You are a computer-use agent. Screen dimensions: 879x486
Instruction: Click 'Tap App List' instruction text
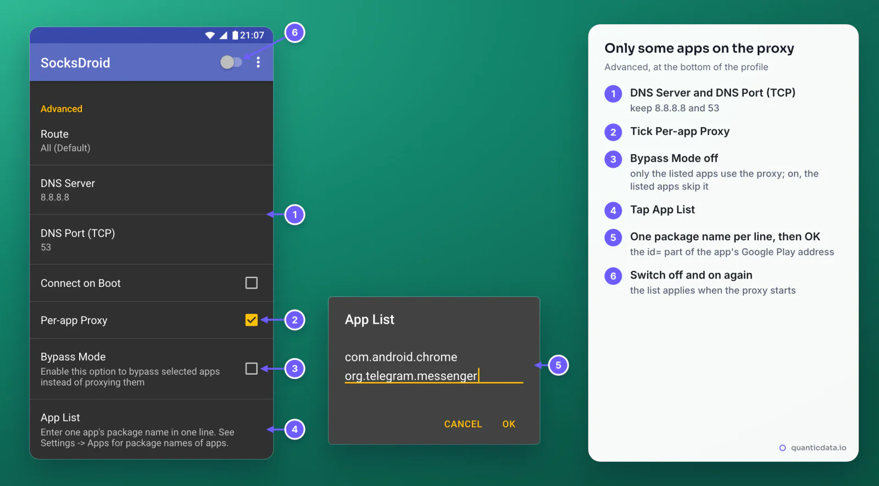tap(662, 210)
